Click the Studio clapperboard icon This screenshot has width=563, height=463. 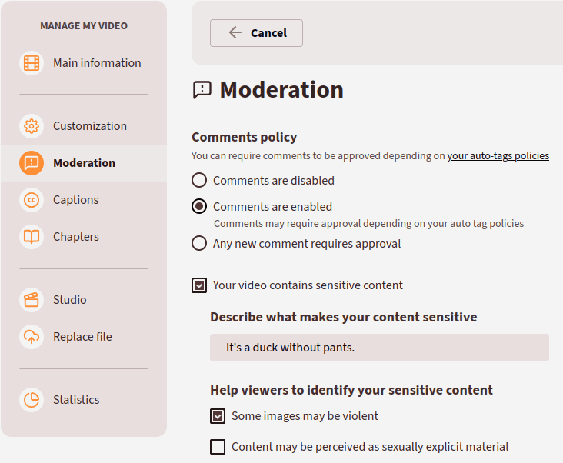pyautogui.click(x=32, y=300)
